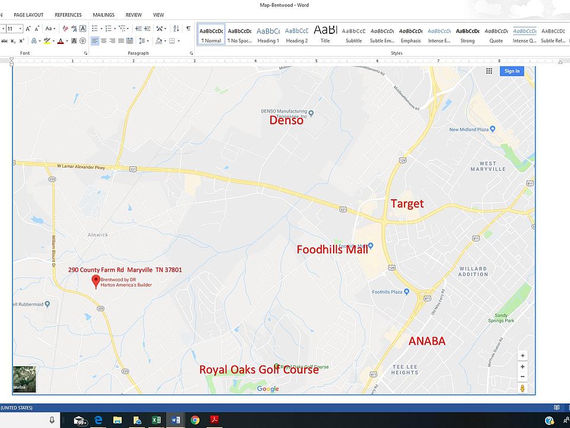
Task: Open the Paragraph dialog launcher
Action: (x=191, y=53)
